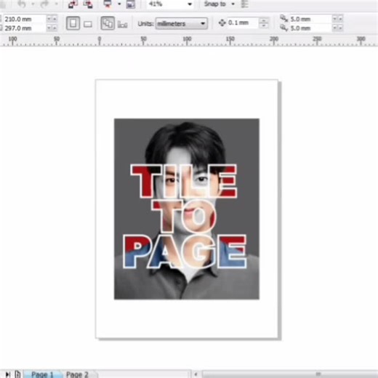
Task: Edit the duplicate distance x field 5.0 mm
Action: [x=310, y=19]
